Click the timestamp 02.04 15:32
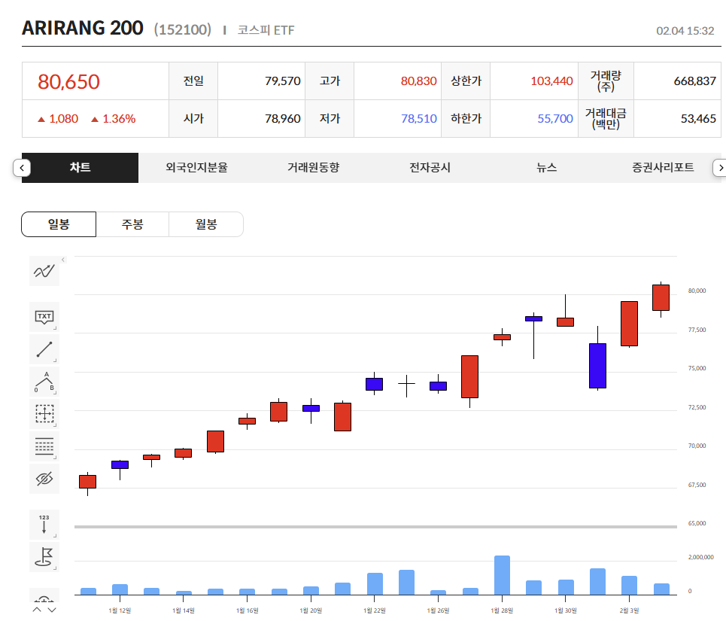Screen dimensions: 726x621 coord(685,31)
